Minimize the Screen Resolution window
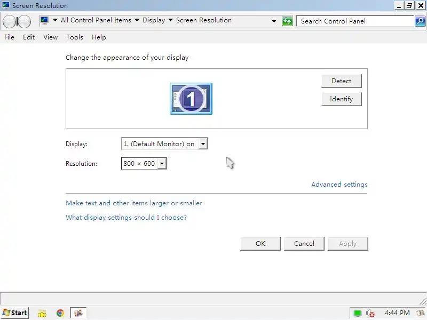This screenshot has height=320, width=427. pyautogui.click(x=399, y=5)
